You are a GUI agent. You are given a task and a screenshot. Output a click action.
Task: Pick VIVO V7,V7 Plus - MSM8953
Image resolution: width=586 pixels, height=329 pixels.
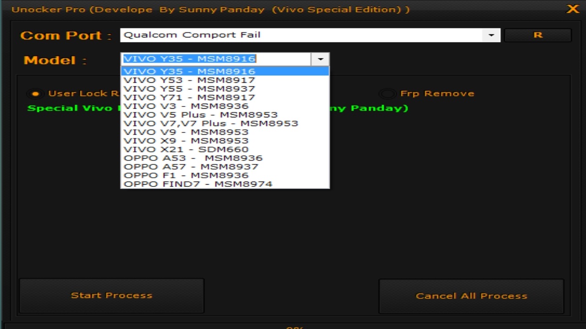225,123
